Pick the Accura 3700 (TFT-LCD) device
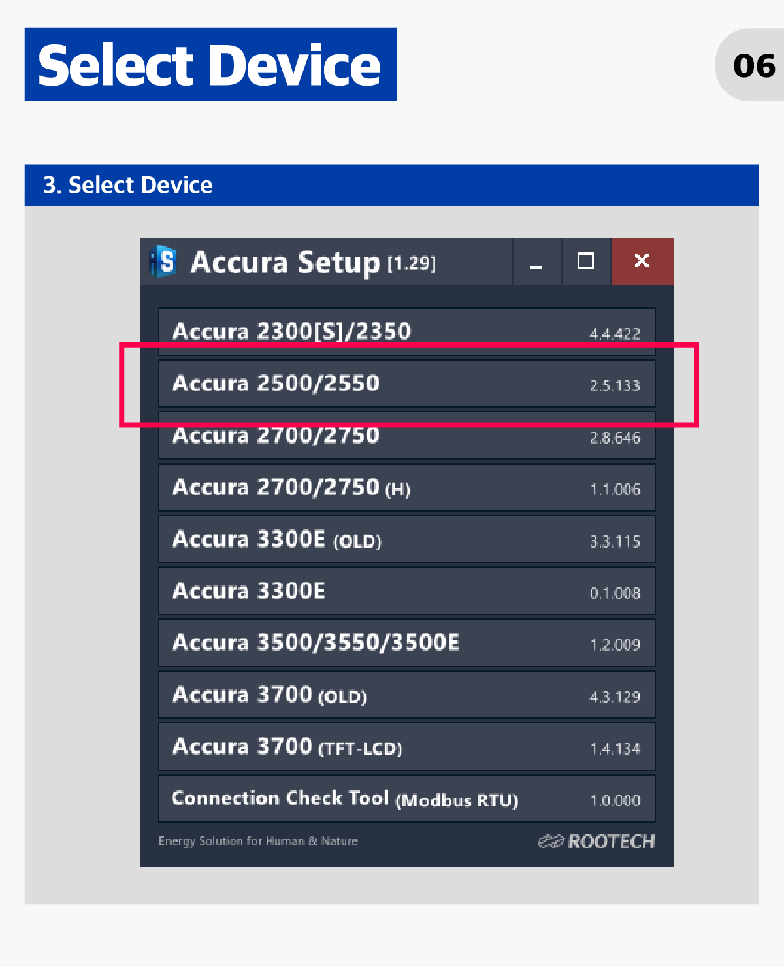 (x=406, y=746)
